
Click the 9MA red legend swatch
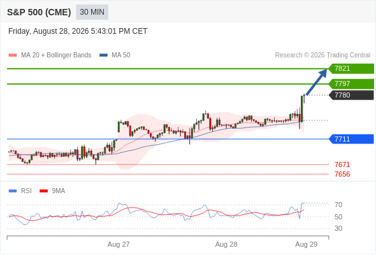click(x=43, y=191)
